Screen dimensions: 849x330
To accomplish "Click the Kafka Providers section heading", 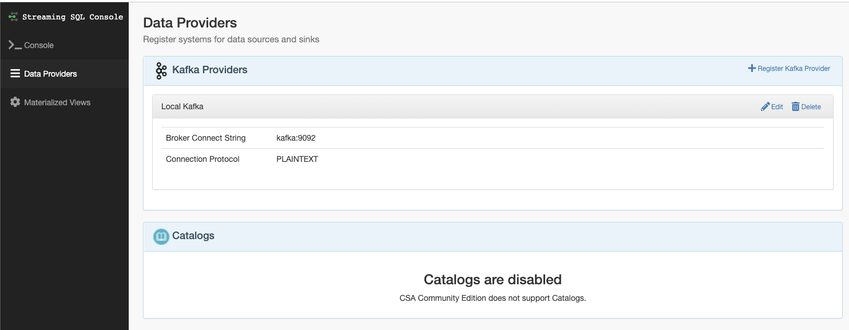I will (x=210, y=70).
